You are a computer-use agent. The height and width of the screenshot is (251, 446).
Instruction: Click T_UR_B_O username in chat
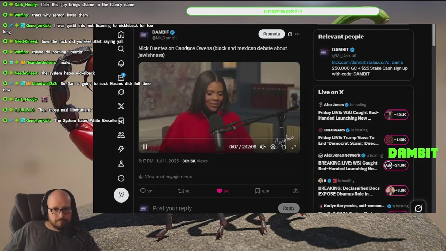25,110
